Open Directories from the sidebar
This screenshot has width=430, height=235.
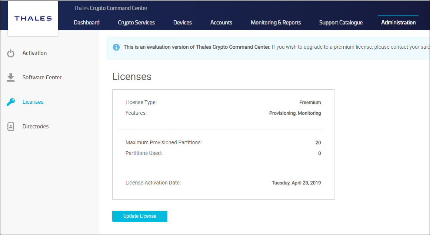[x=36, y=127]
